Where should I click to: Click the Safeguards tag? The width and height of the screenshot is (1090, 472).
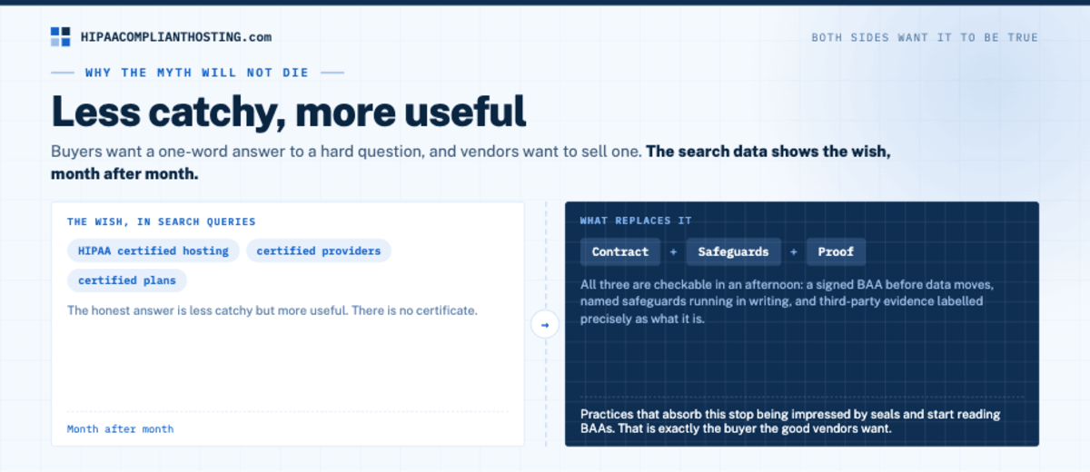coord(733,251)
